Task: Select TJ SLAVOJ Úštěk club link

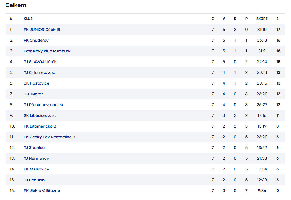Action: [x=40, y=62]
